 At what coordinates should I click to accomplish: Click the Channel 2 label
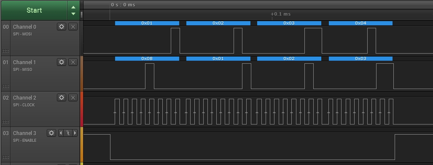pyautogui.click(x=24, y=97)
